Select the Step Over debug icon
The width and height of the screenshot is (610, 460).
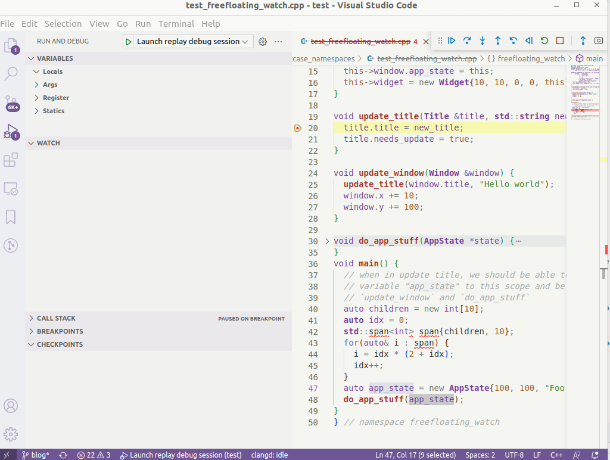coord(467,41)
